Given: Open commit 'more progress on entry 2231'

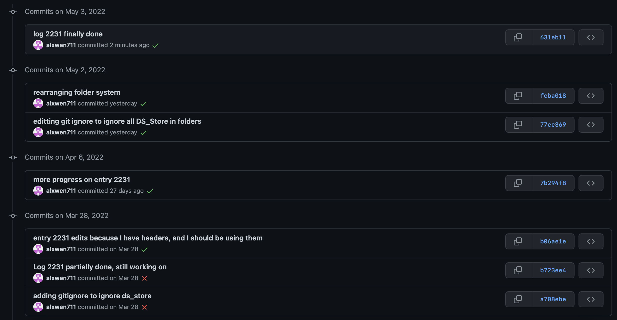Looking at the screenshot, I should pos(82,180).
